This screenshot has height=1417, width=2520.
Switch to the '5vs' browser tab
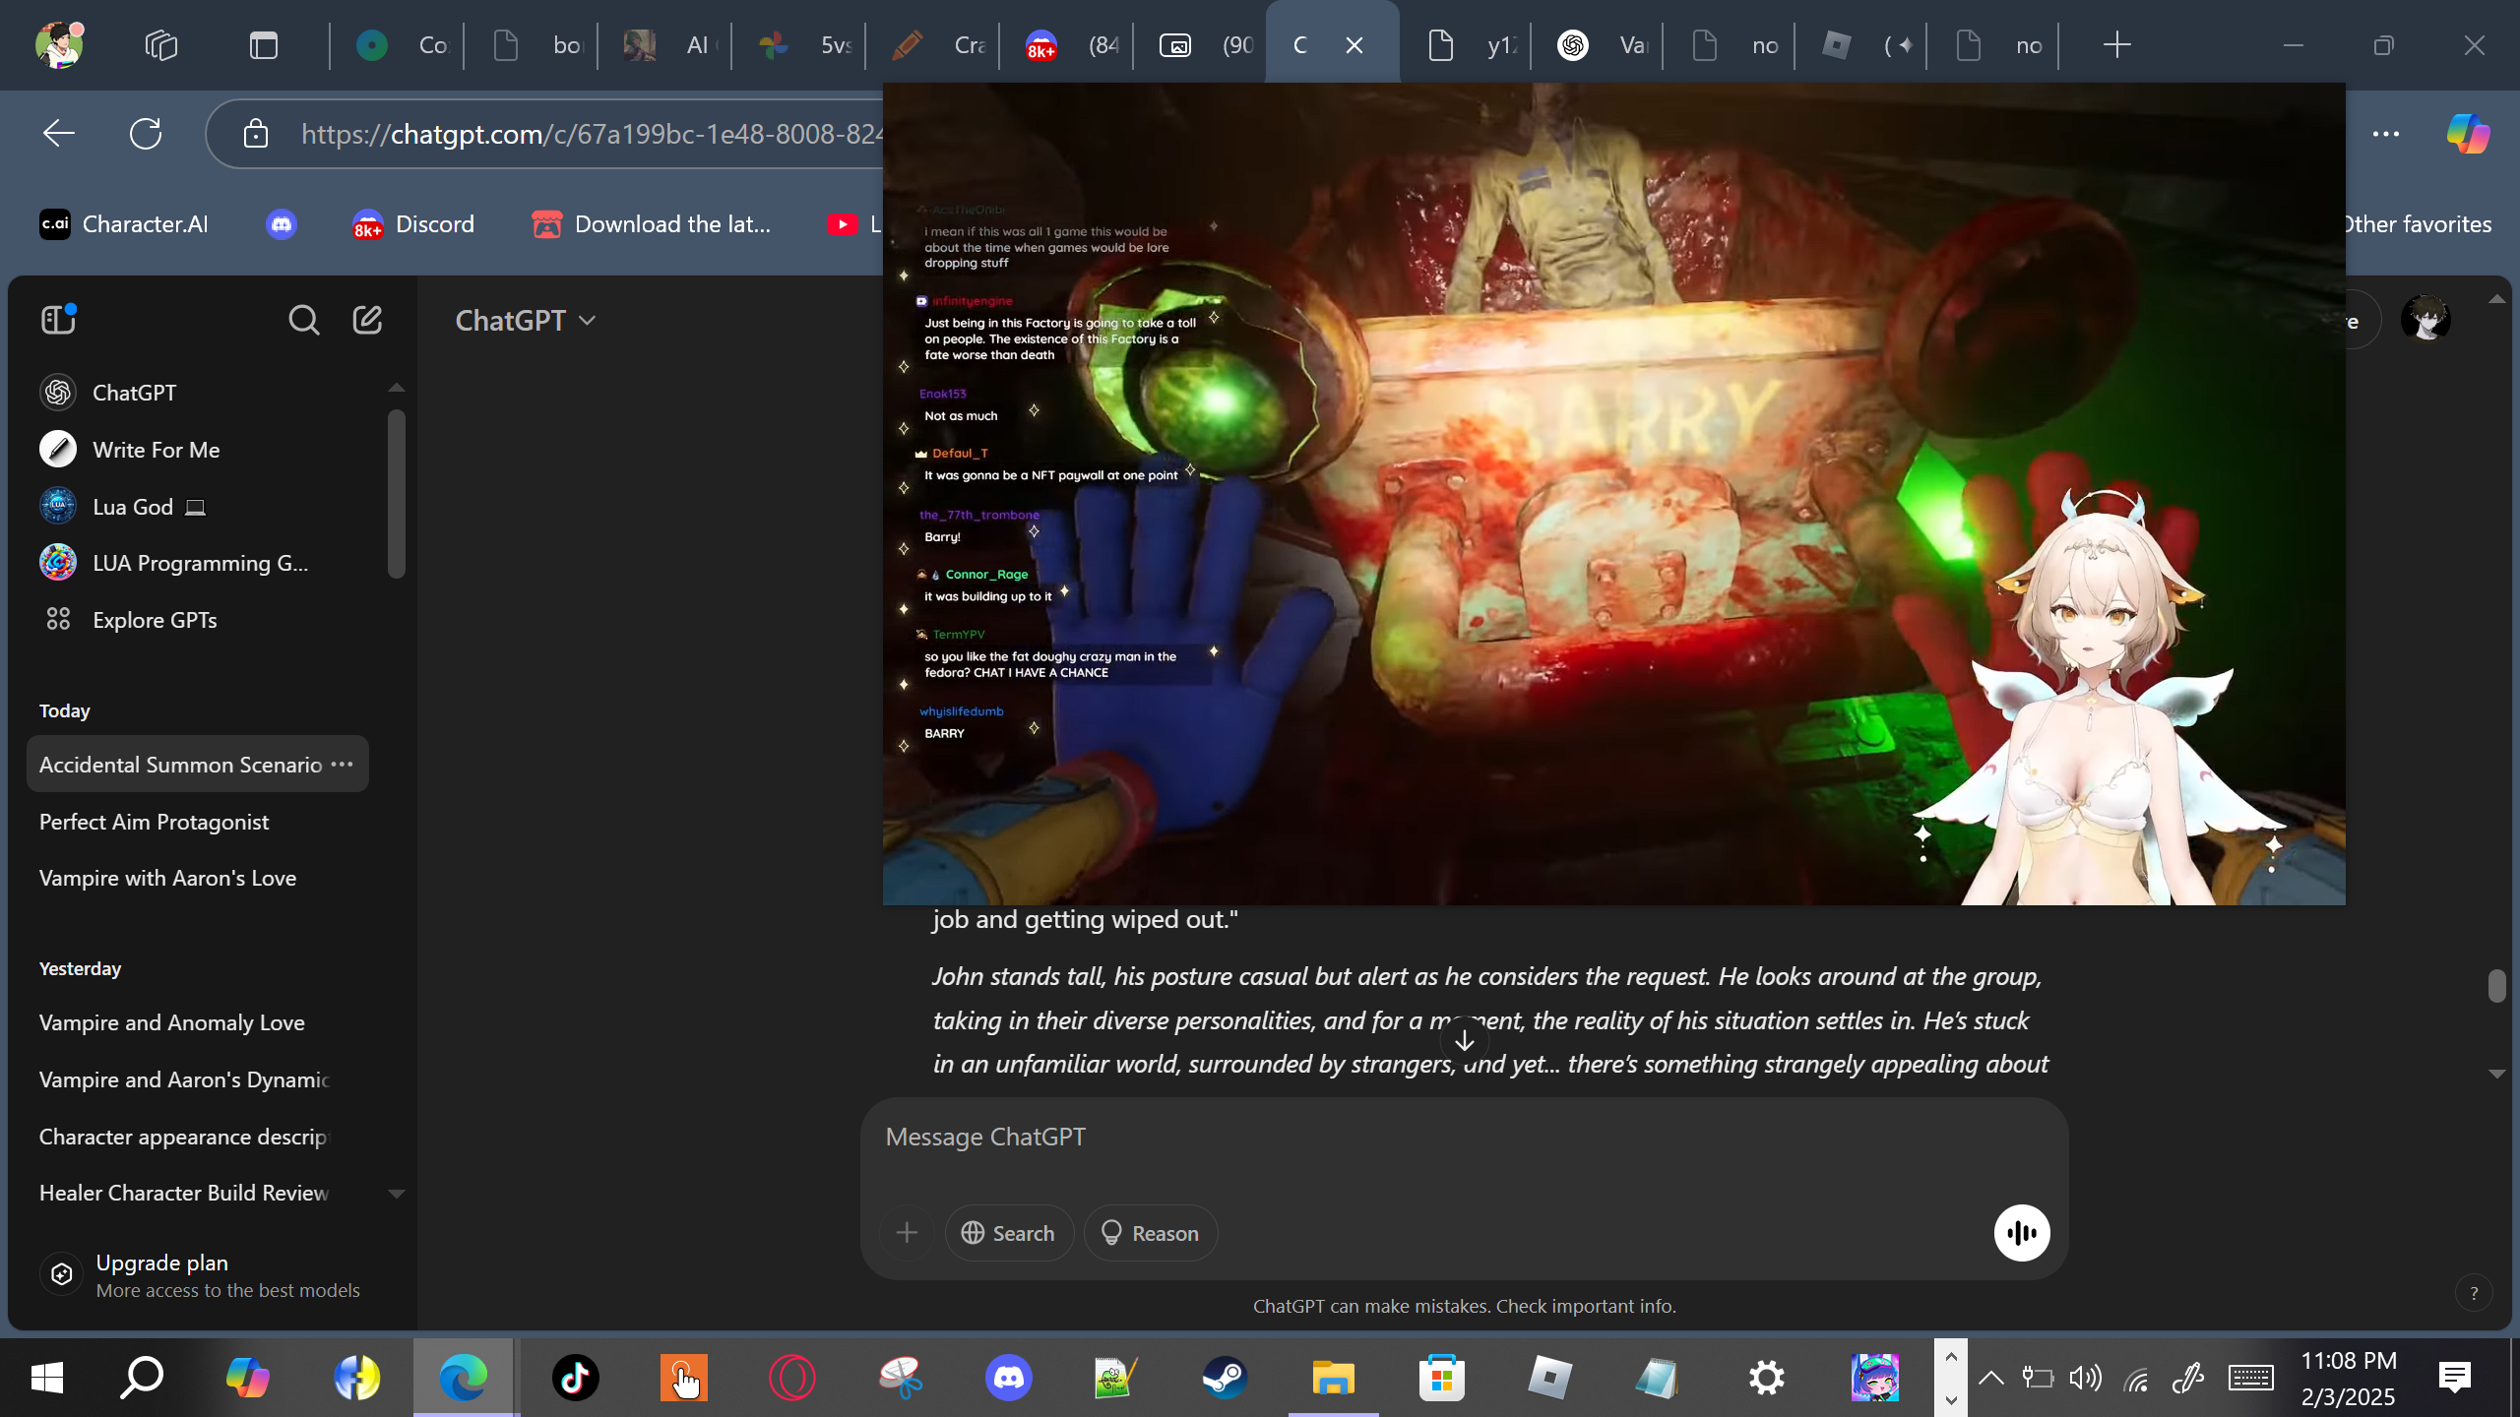click(801, 45)
